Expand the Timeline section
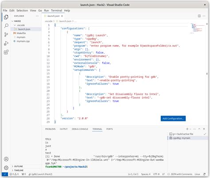The height and width of the screenshot is (178, 210). [26, 170]
